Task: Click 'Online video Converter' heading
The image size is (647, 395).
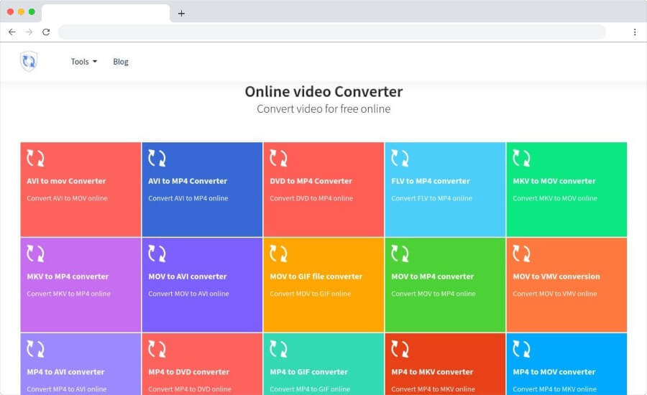Action: click(323, 91)
